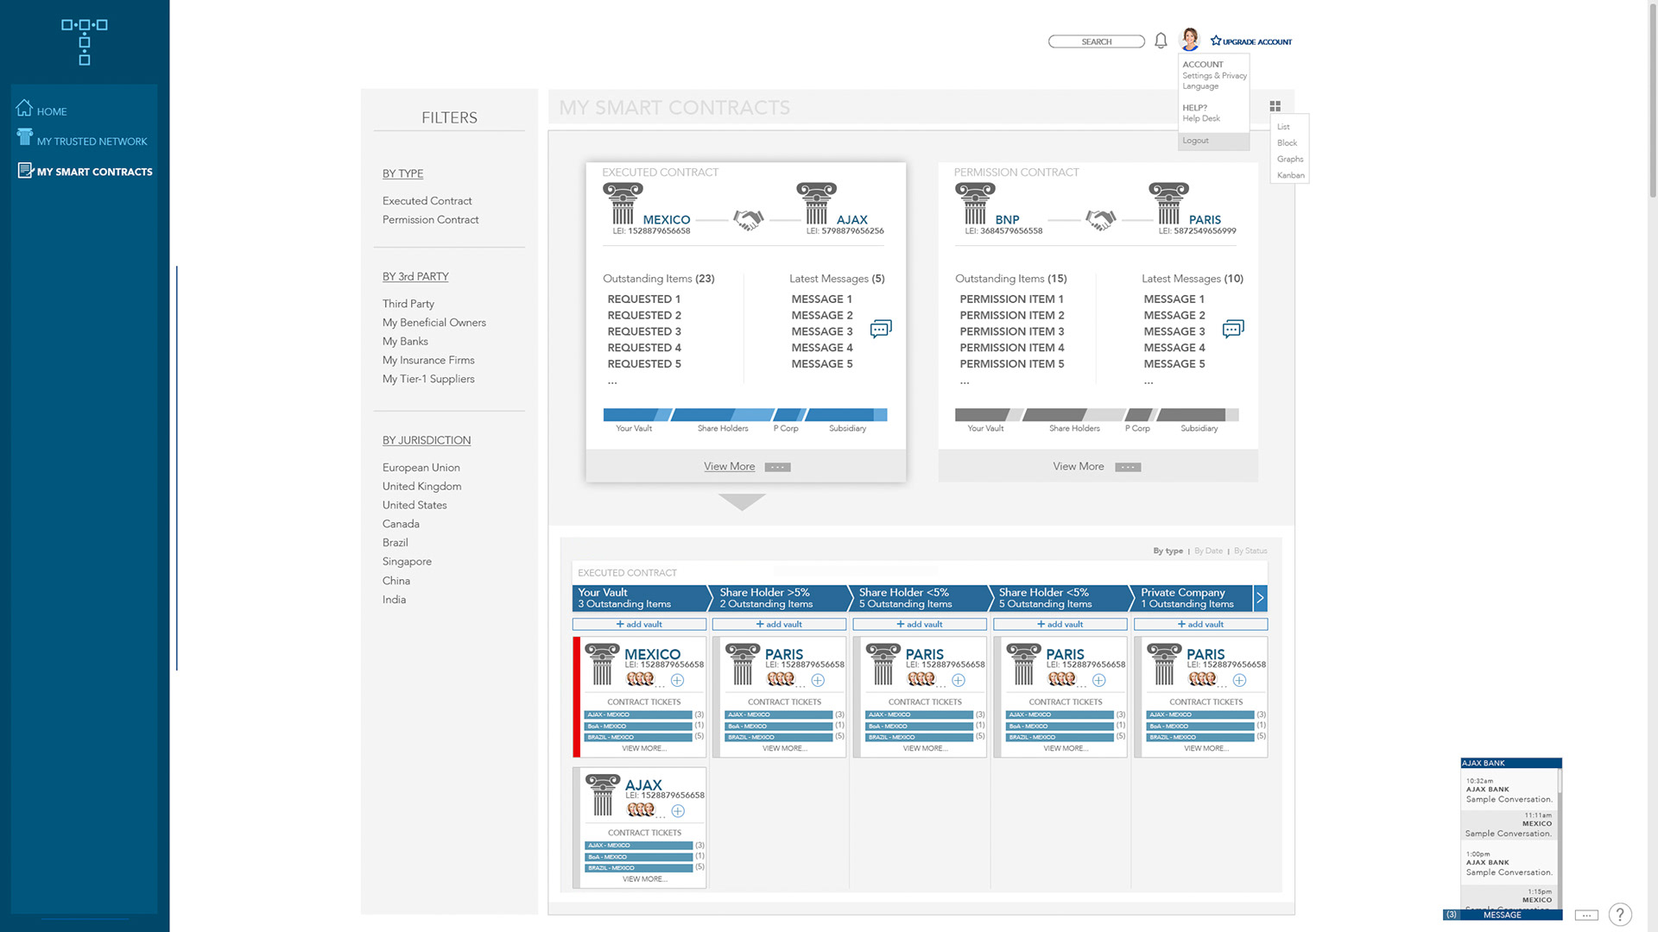The width and height of the screenshot is (1658, 932).
Task: Expand the Executed Contract card ellipsis button
Action: coord(777,467)
